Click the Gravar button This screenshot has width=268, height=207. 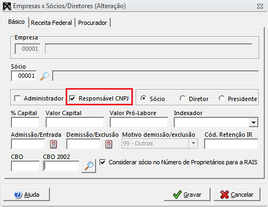[x=187, y=195]
